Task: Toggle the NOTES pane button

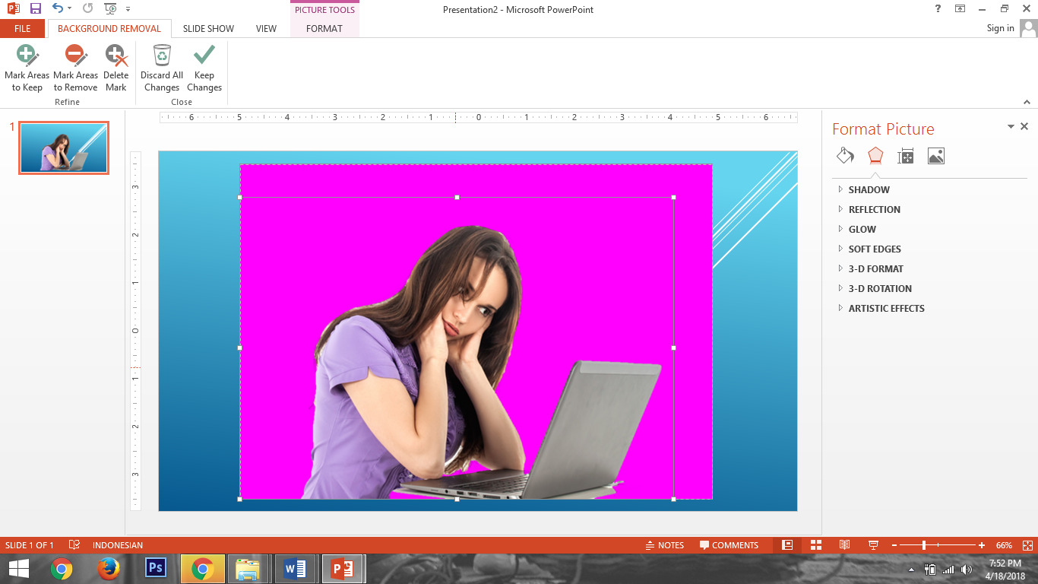Action: click(x=664, y=545)
